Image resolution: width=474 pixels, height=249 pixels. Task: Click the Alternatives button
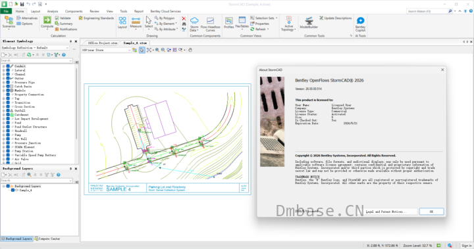pyautogui.click(x=27, y=18)
